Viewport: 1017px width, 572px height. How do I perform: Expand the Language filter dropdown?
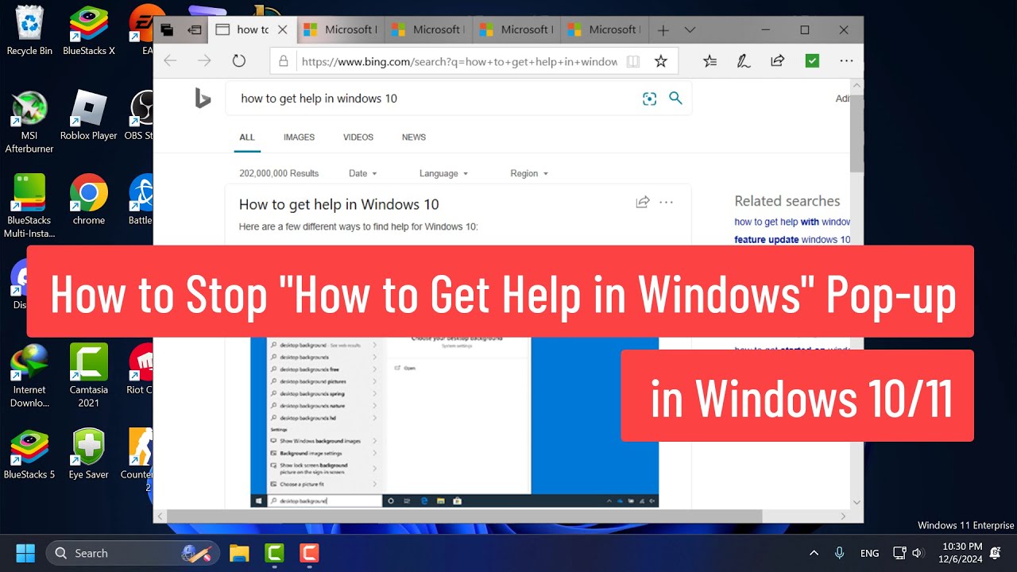443,173
